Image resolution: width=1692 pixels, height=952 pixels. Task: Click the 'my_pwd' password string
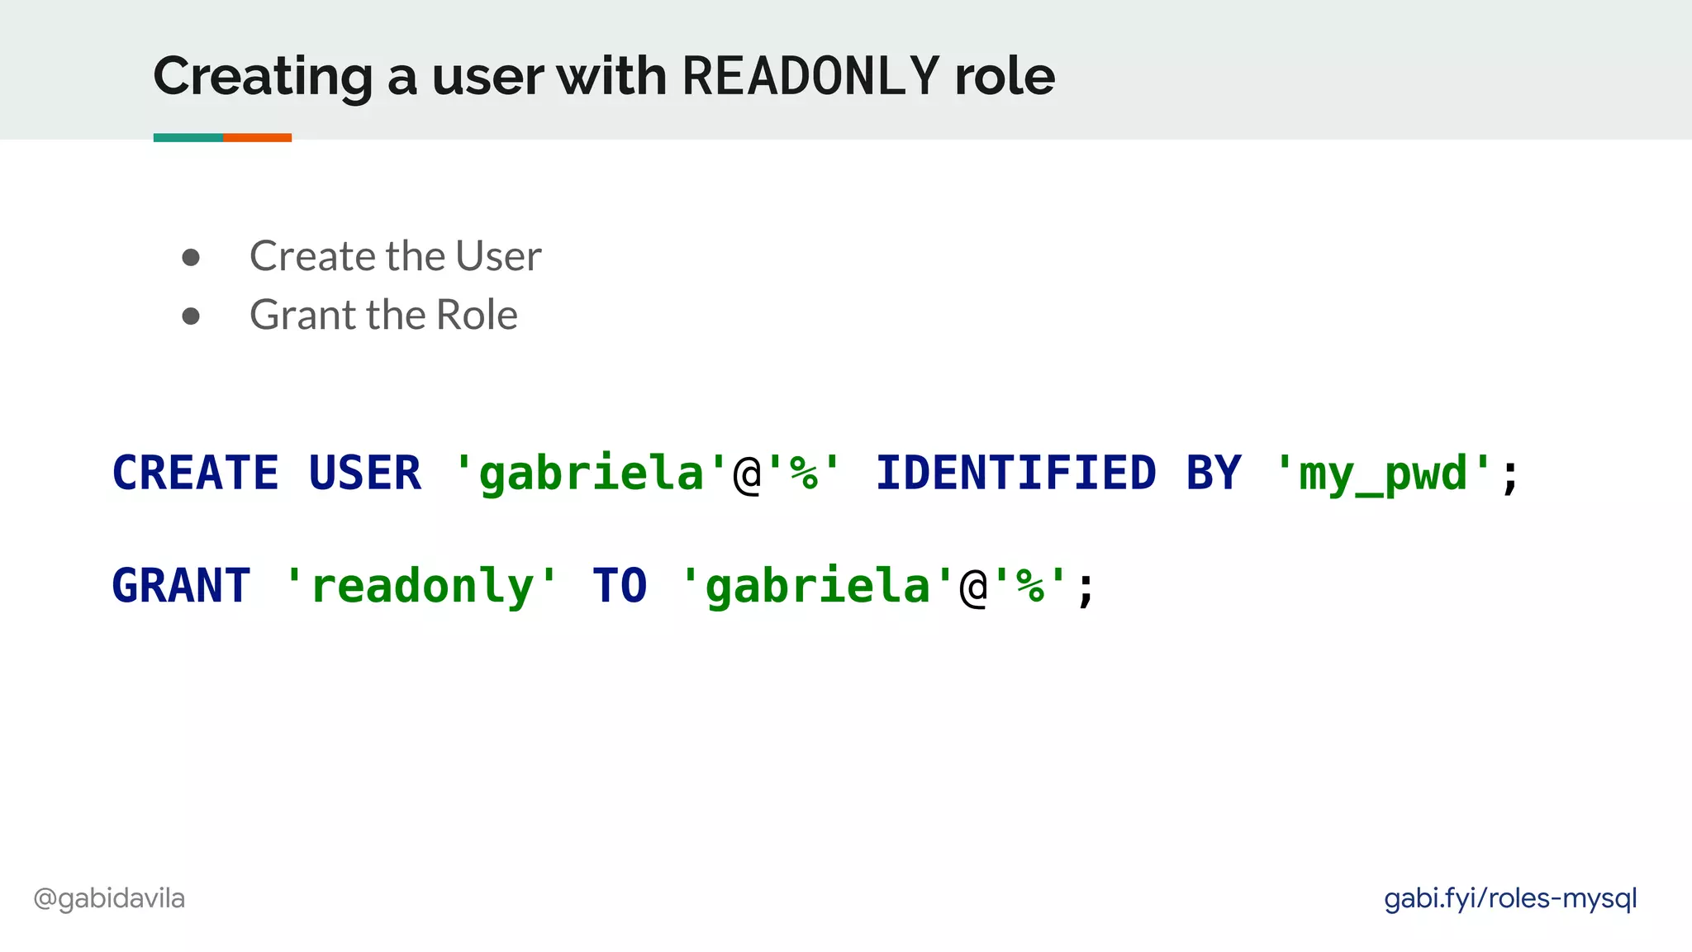1384,474
